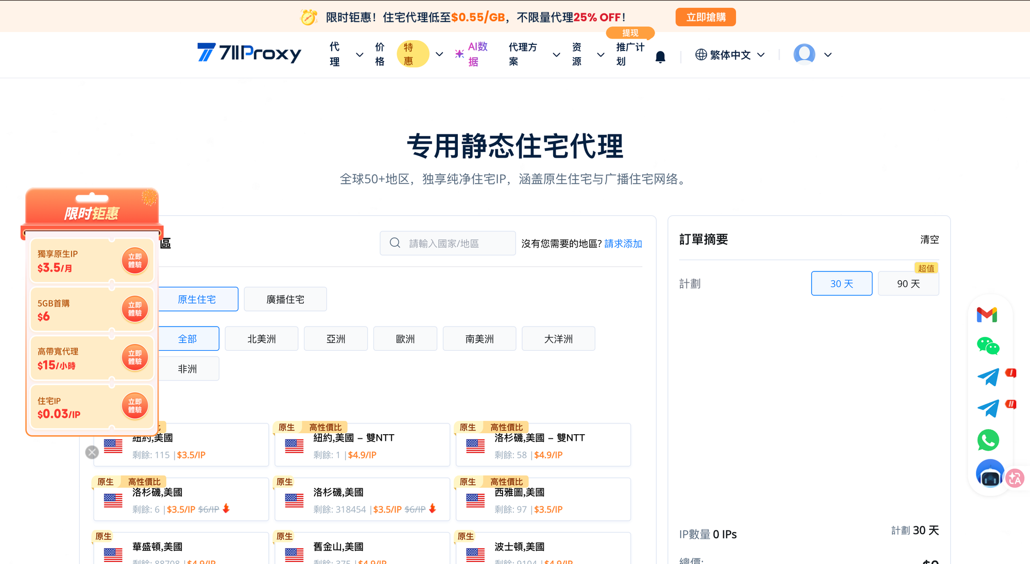Screen dimensions: 1030x564
Task: Expand the 代理 menu chevron
Action: click(359, 55)
